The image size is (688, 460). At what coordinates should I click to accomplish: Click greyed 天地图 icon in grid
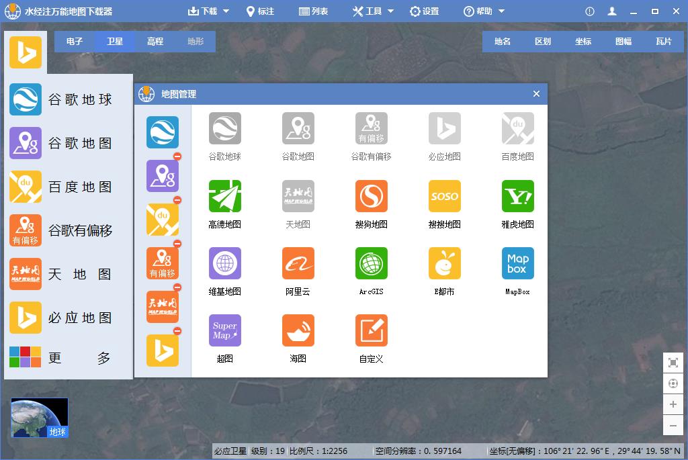tap(298, 196)
